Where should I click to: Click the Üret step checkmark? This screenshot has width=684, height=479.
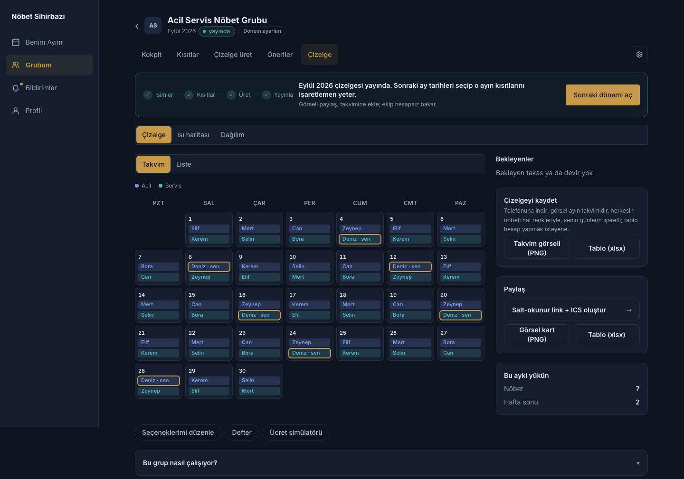tap(231, 95)
